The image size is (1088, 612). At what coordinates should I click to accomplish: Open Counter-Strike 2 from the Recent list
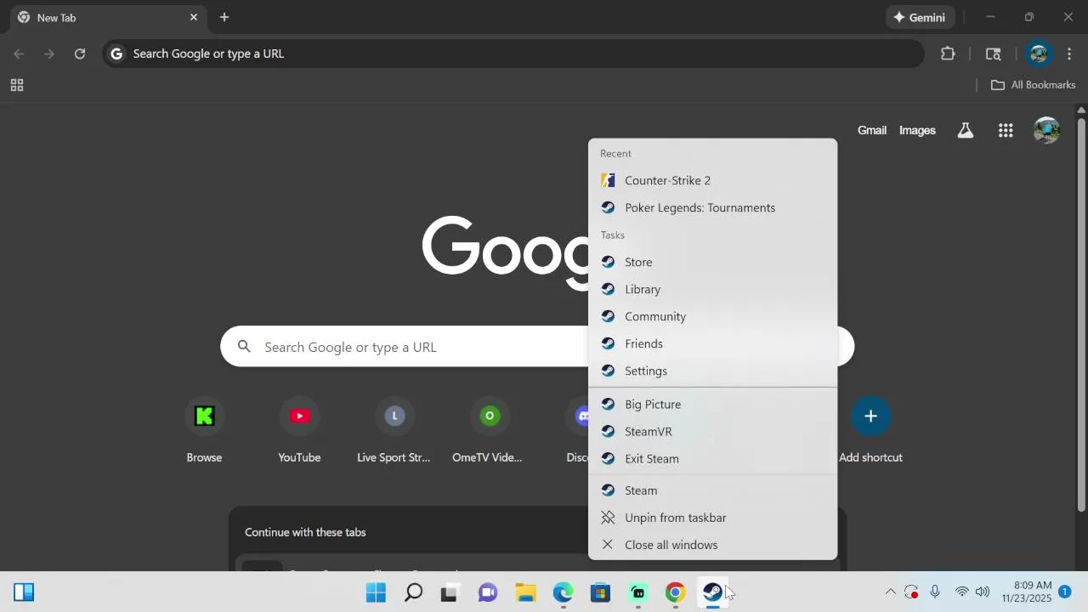pos(712,180)
